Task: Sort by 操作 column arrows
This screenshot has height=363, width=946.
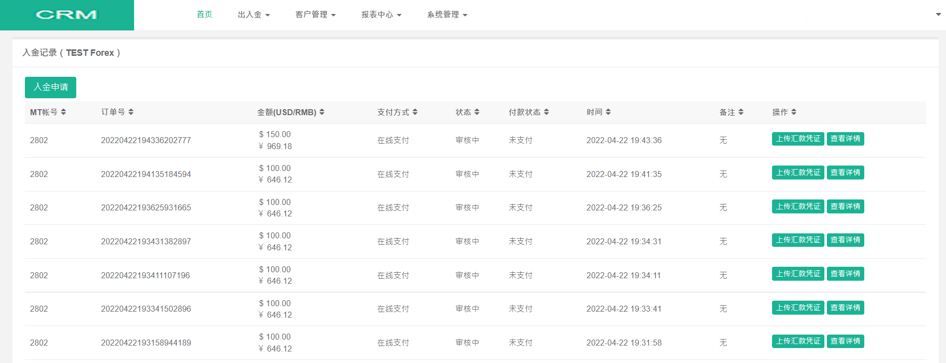Action: pos(793,112)
